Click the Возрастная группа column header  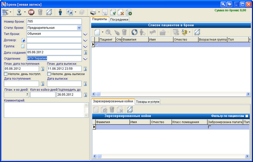pyautogui.click(x=213, y=40)
